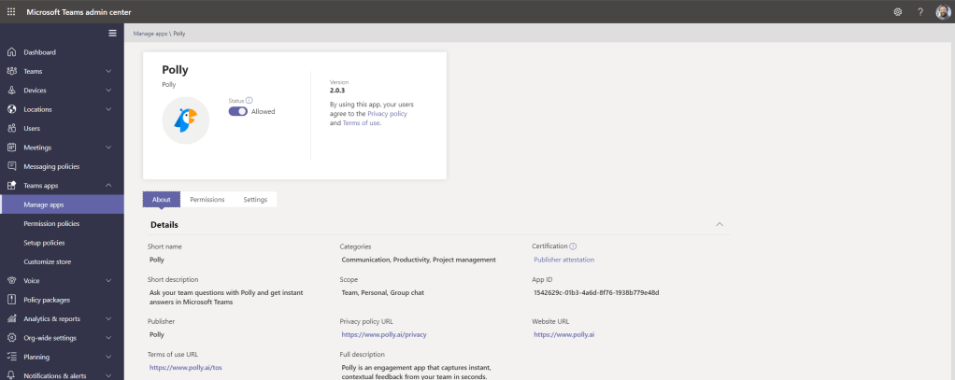Click the user profile avatar
The width and height of the screenshot is (955, 380).
coord(942,11)
